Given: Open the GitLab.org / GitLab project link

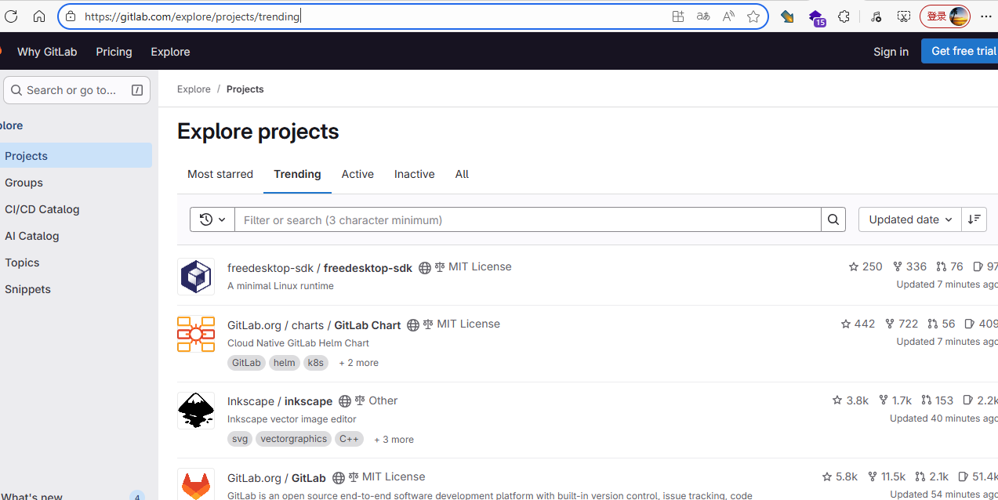Looking at the screenshot, I should pos(277,478).
